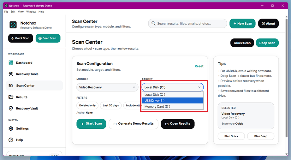The height and width of the screenshot is (160, 291).
Task: Click the Start Scan button
Action: pyautogui.click(x=91, y=124)
